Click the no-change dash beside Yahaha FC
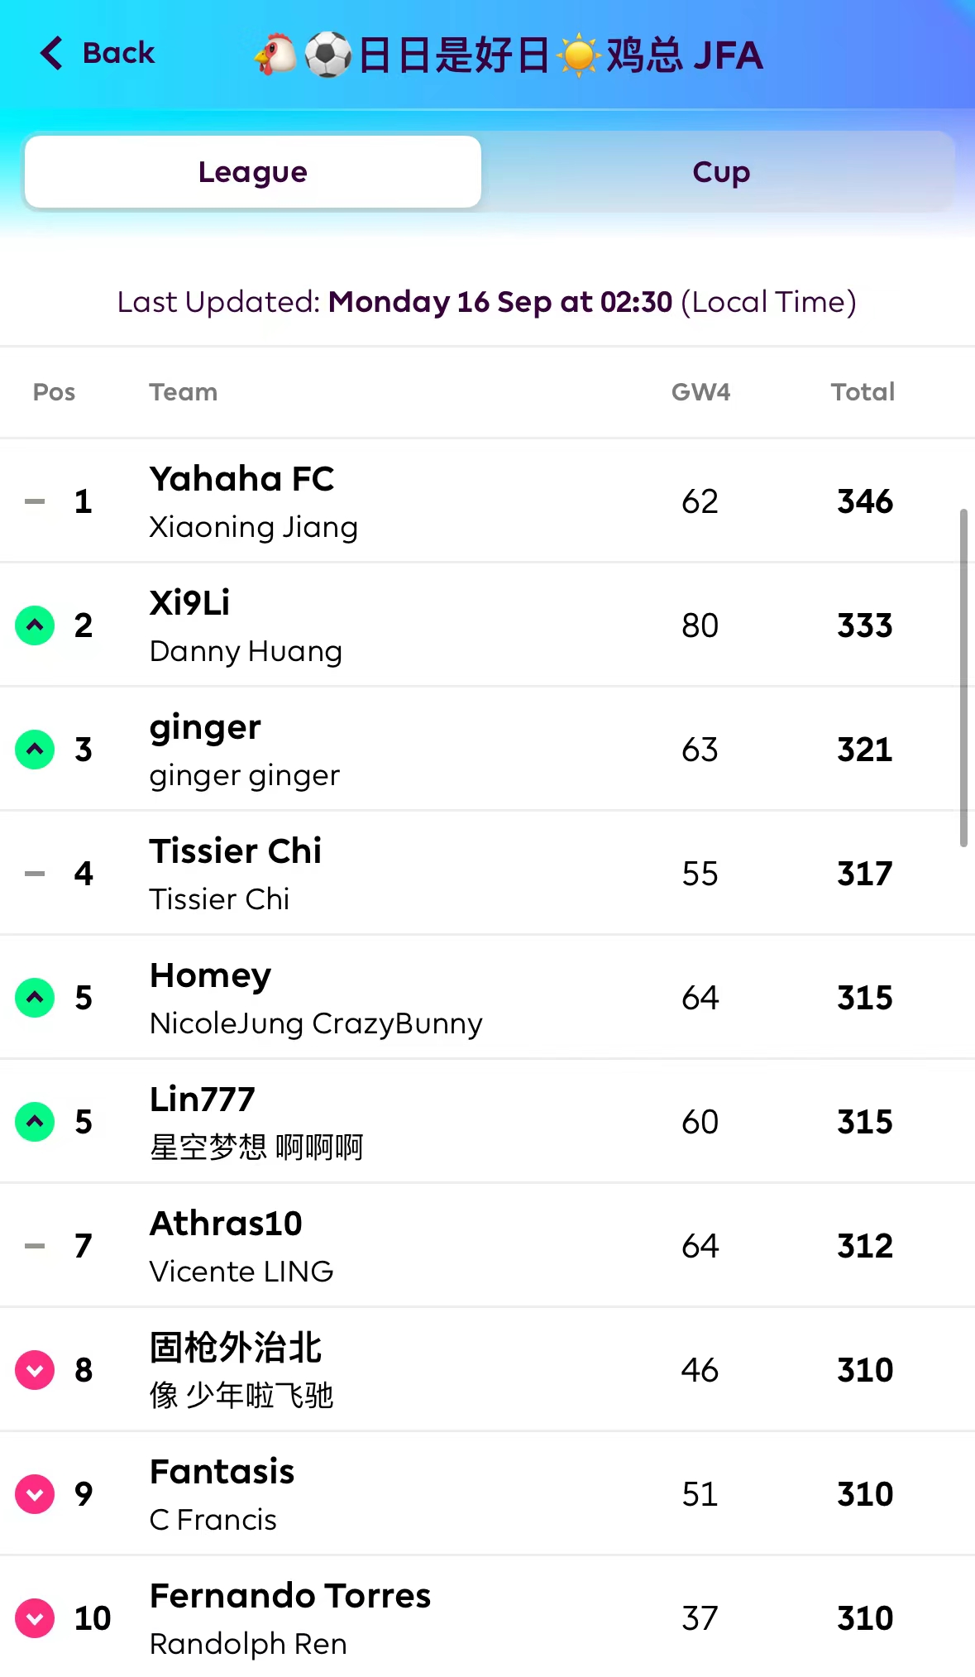Image resolution: width=975 pixels, height=1677 pixels. 35,501
